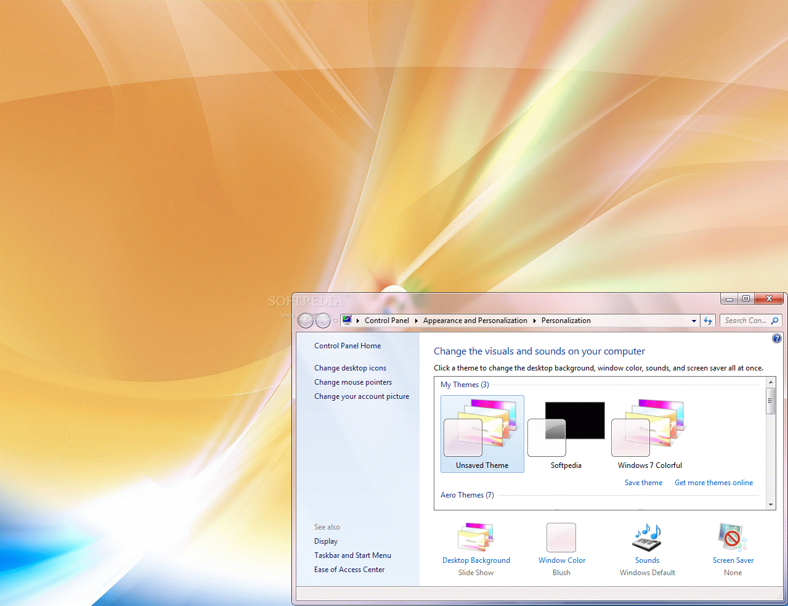Select the Softpedia theme
The image size is (788, 606).
(x=566, y=434)
